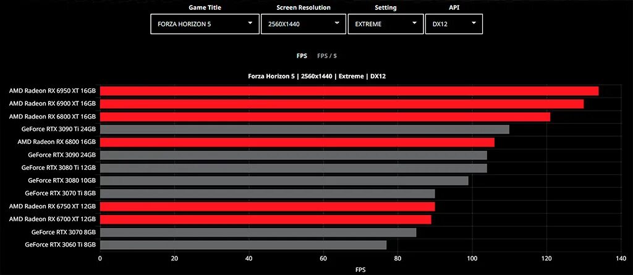Click the label GeForce RTX 3070 8GB
Image resolution: width=633 pixels, height=275 pixels.
click(64, 232)
